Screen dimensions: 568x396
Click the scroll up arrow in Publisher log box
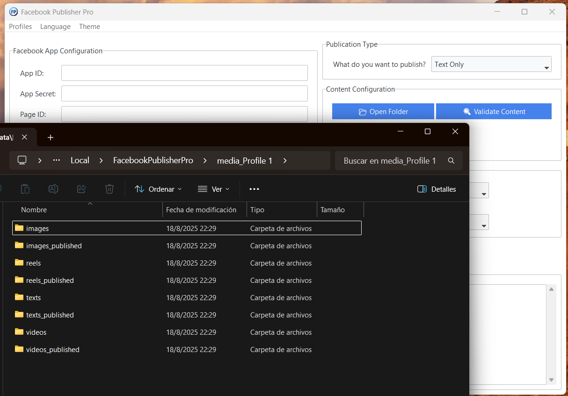pos(552,289)
